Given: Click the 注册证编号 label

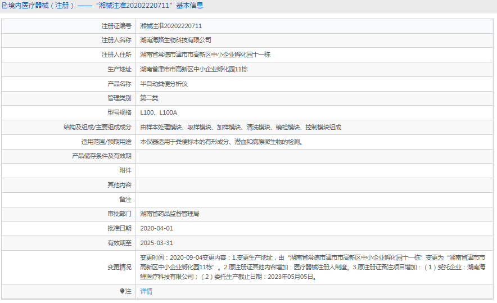Looking at the screenshot, I should point(116,26).
